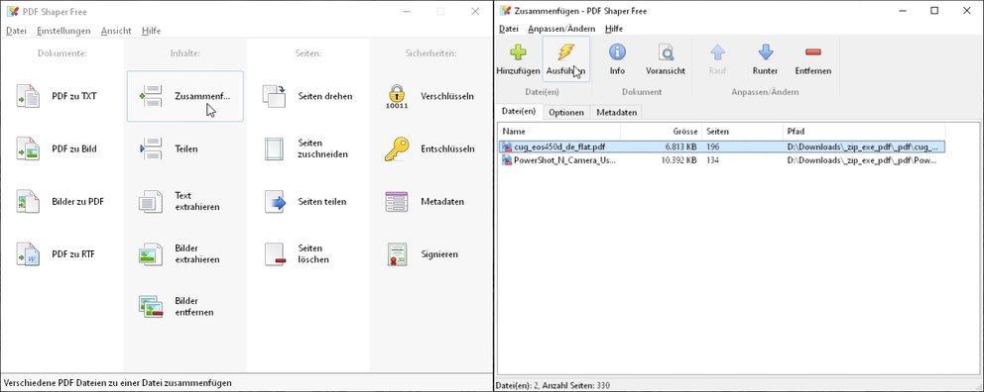Open Voransicht preview
Screen dimensions: 984x392
coord(666,59)
